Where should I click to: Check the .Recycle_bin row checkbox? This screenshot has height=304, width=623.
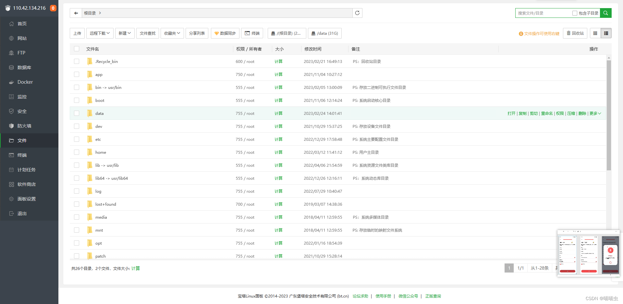pyautogui.click(x=77, y=61)
